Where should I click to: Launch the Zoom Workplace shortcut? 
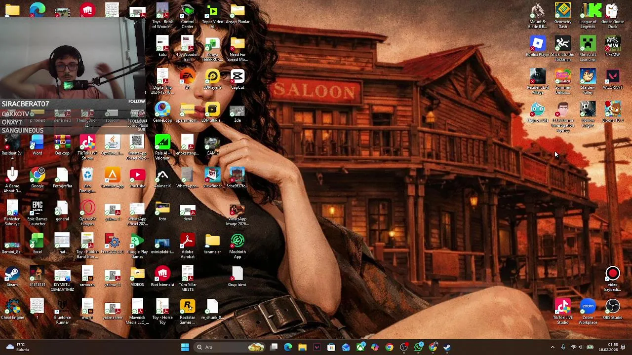588,312
